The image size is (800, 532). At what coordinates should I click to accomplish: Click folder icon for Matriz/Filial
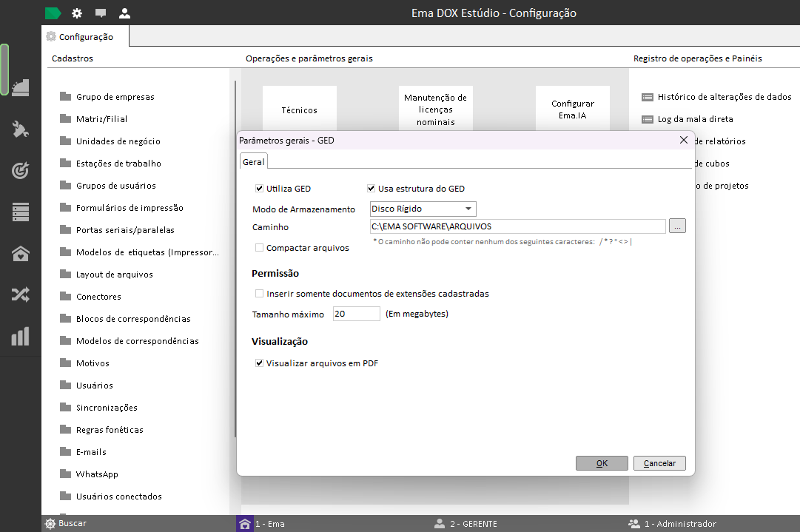[65, 118]
